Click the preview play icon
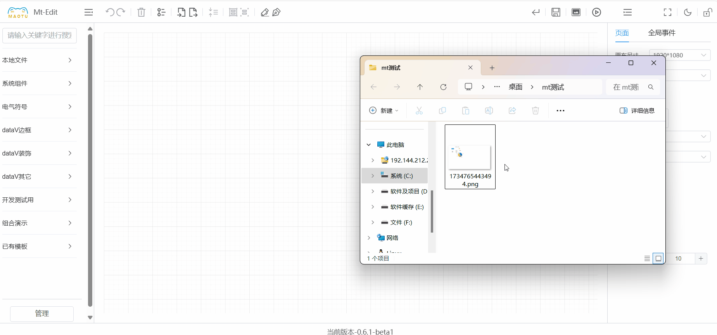The width and height of the screenshot is (717, 335). (x=596, y=12)
